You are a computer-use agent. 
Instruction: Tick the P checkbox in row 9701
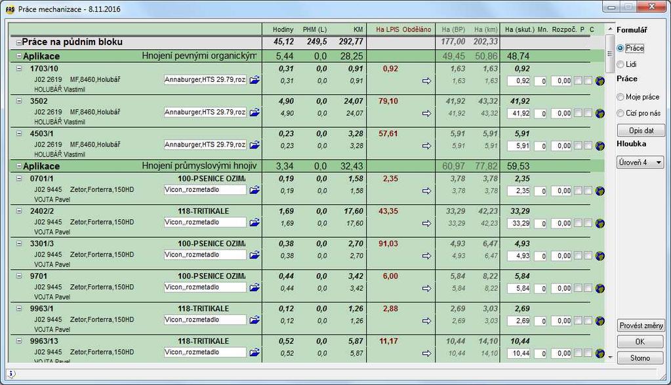[x=578, y=287]
